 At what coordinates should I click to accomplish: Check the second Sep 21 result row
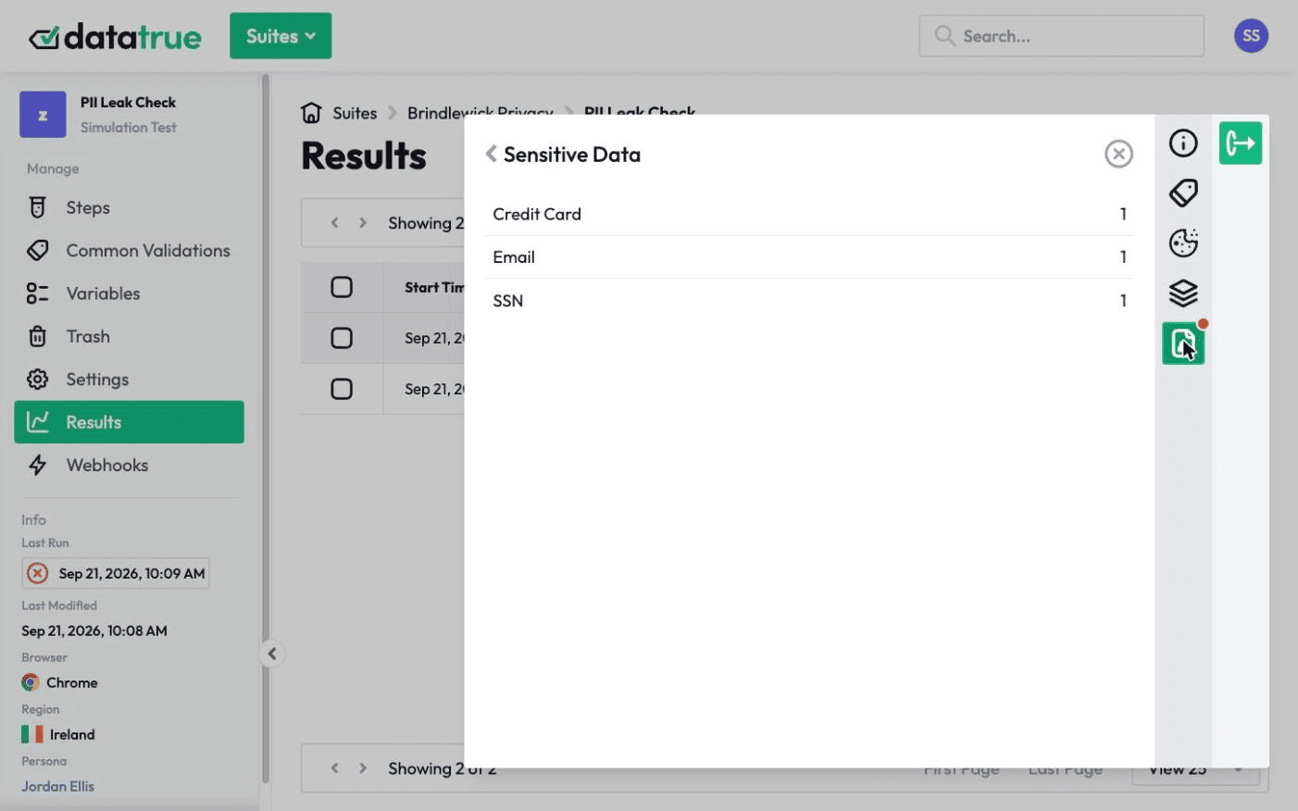point(342,389)
